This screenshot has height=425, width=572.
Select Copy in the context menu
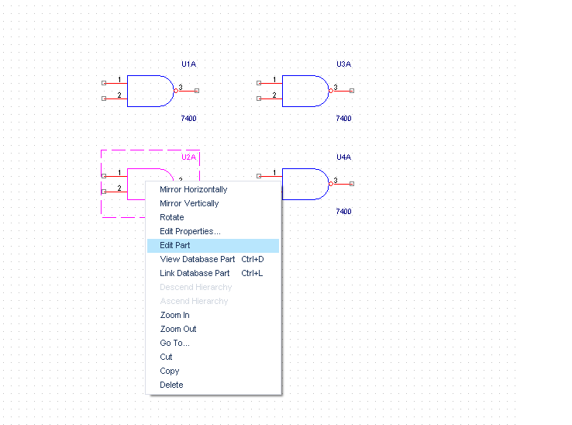point(213,371)
